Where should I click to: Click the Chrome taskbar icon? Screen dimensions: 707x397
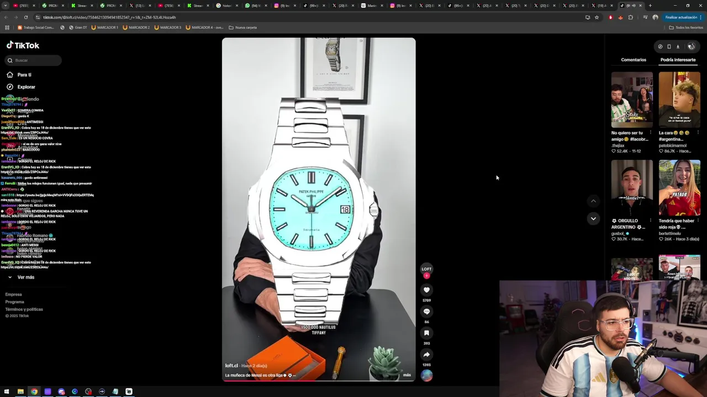click(x=34, y=391)
